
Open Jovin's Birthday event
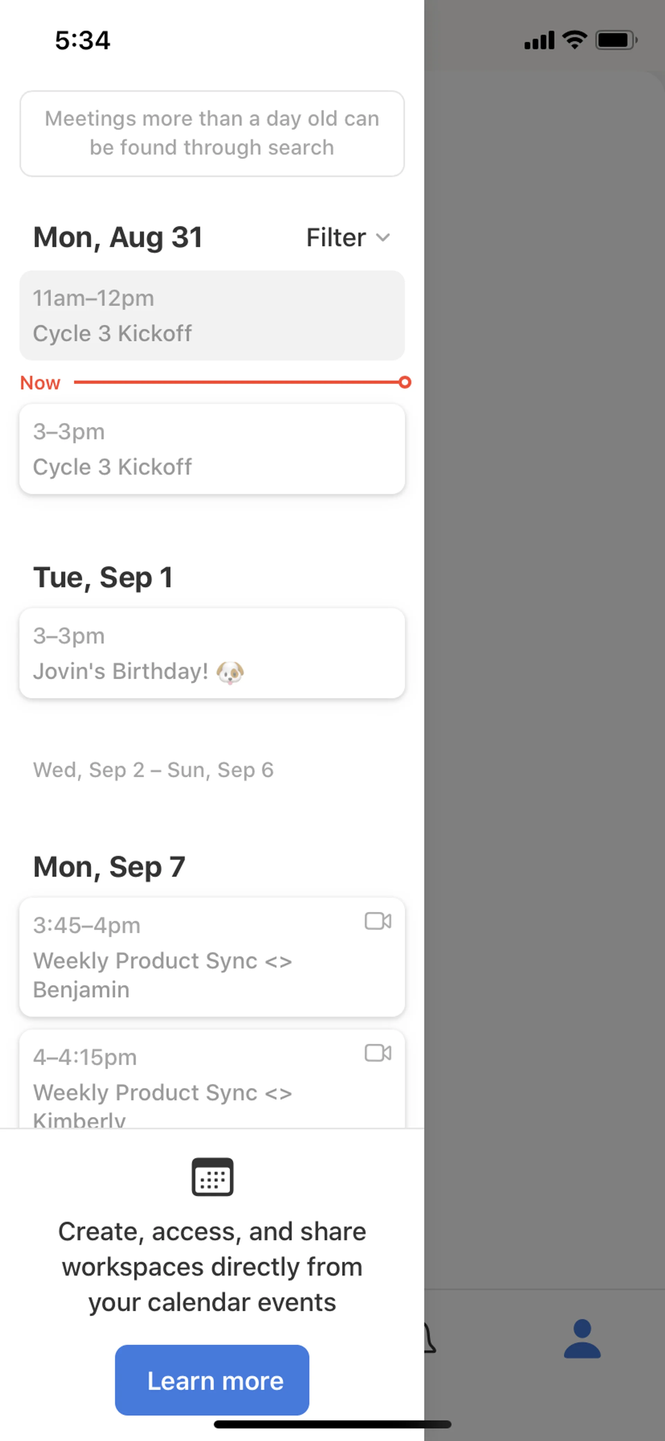pyautogui.click(x=212, y=653)
